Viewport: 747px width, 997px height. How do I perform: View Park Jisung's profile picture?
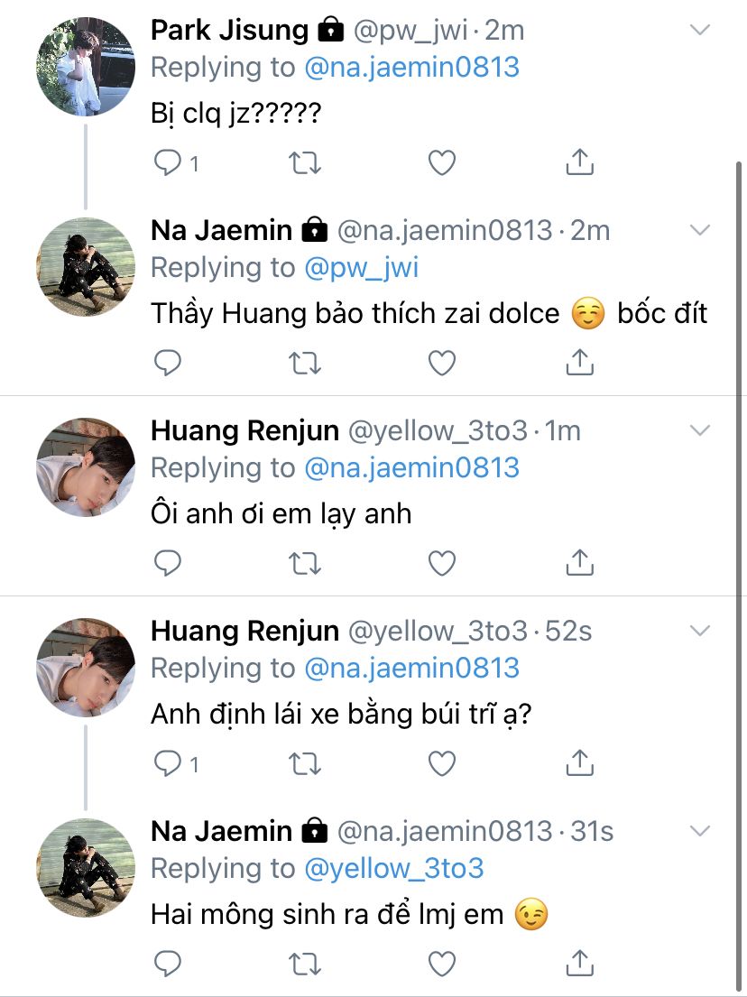pos(86,67)
